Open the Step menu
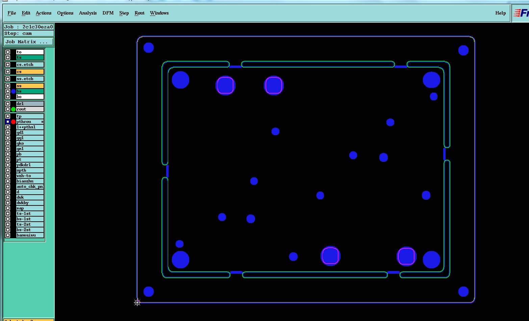 [124, 13]
